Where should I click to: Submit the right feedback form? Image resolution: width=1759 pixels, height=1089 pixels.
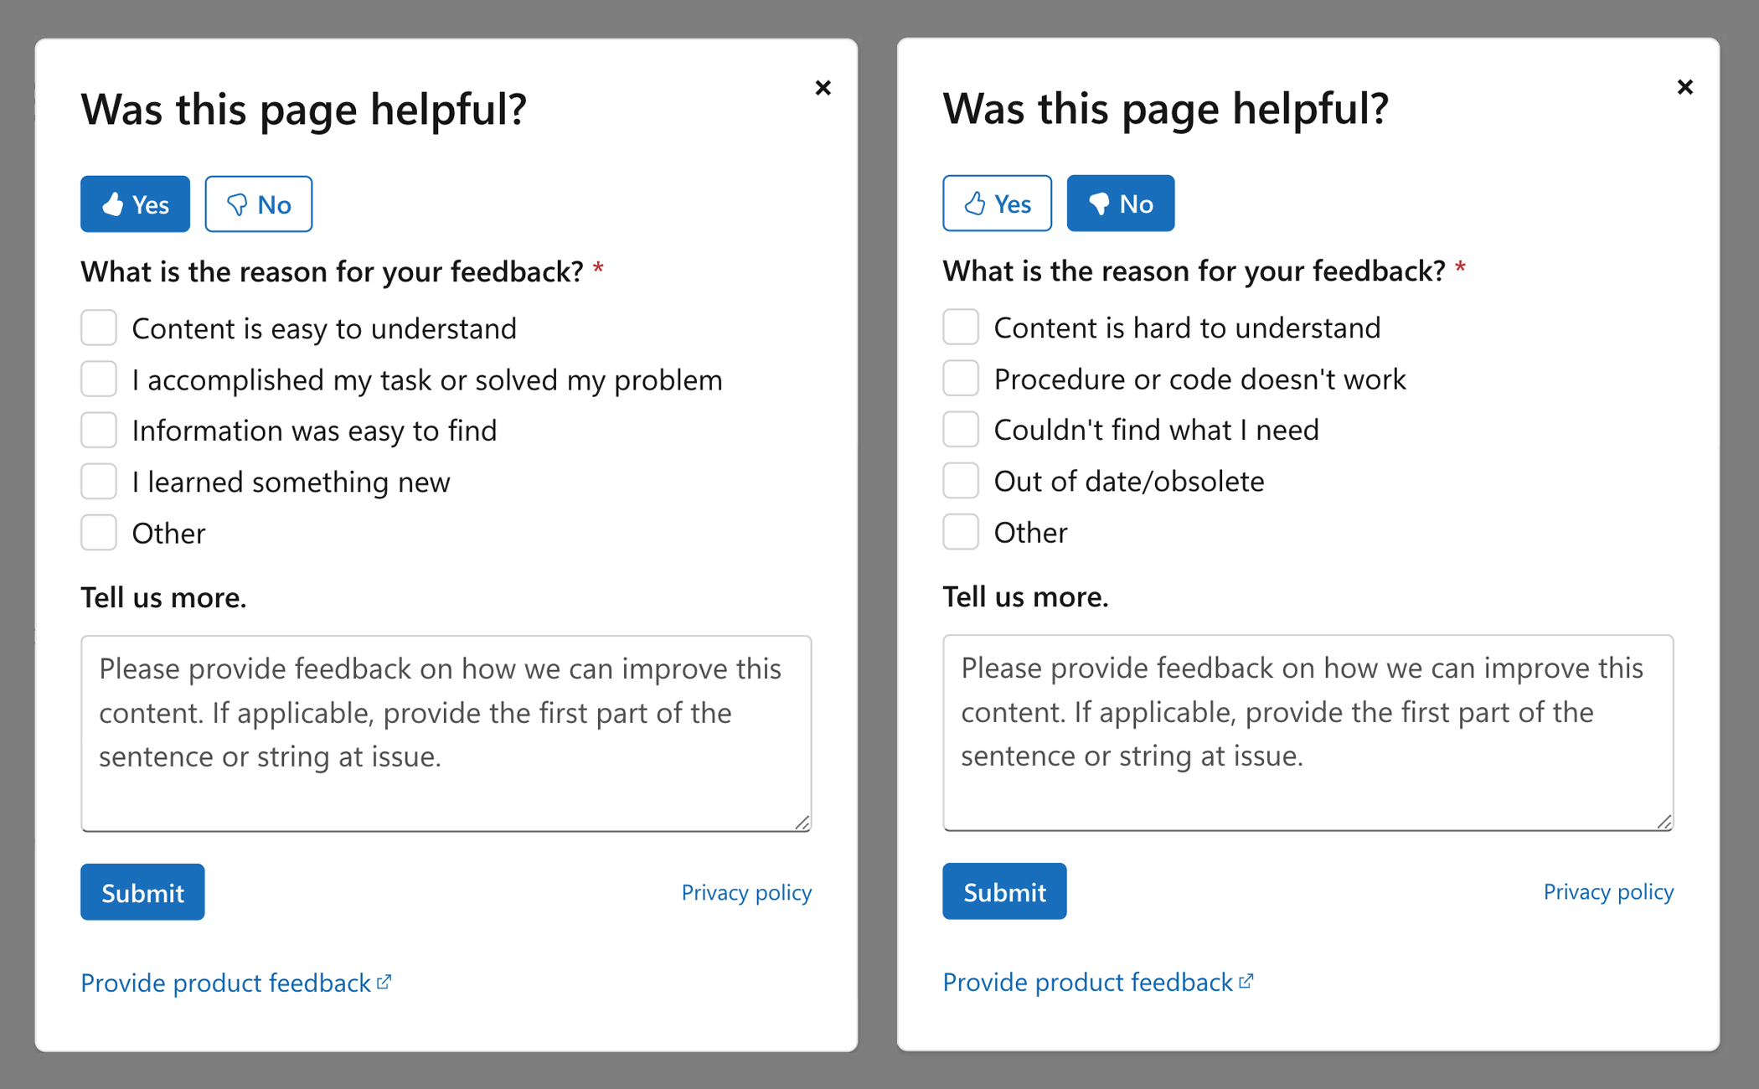pos(1004,891)
